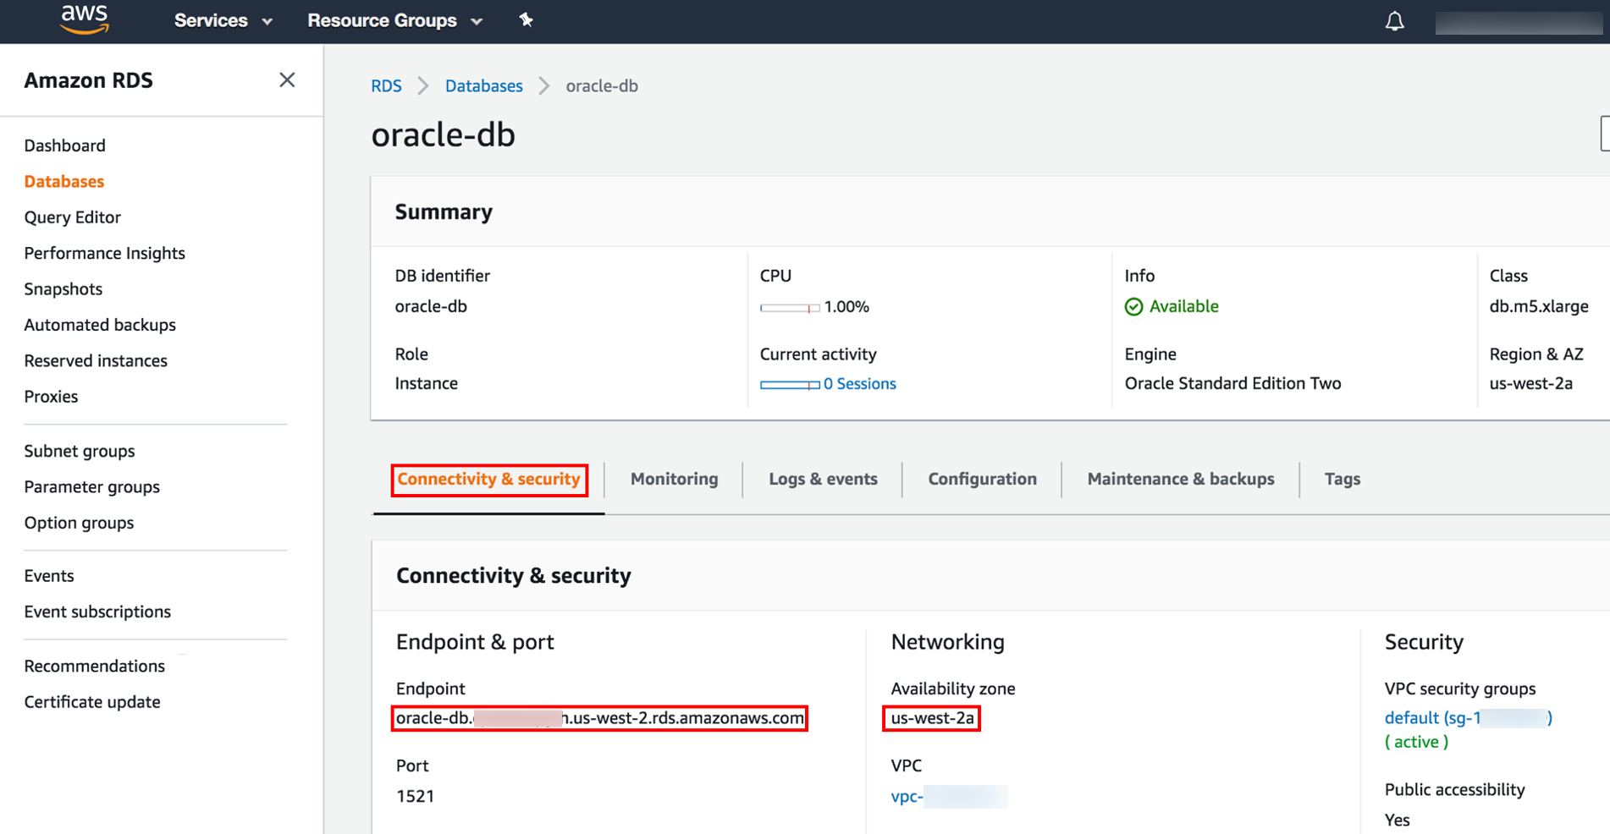Open the Configuration tab
The height and width of the screenshot is (834, 1610).
tap(982, 479)
